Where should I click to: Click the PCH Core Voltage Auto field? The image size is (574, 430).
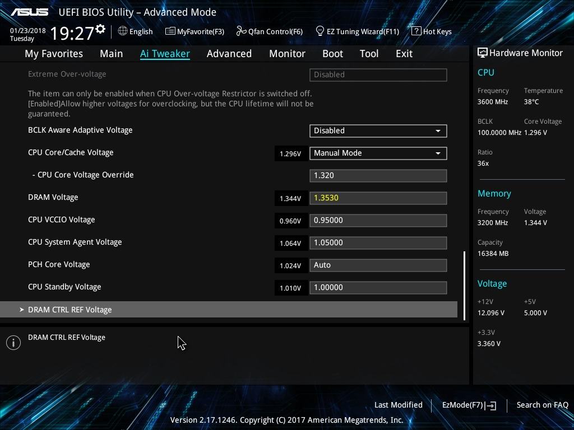(x=378, y=265)
